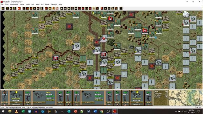This screenshot has width=203, height=114.
Task: Toggle the highlighted white star toolbar icon
Action: coord(76,9)
